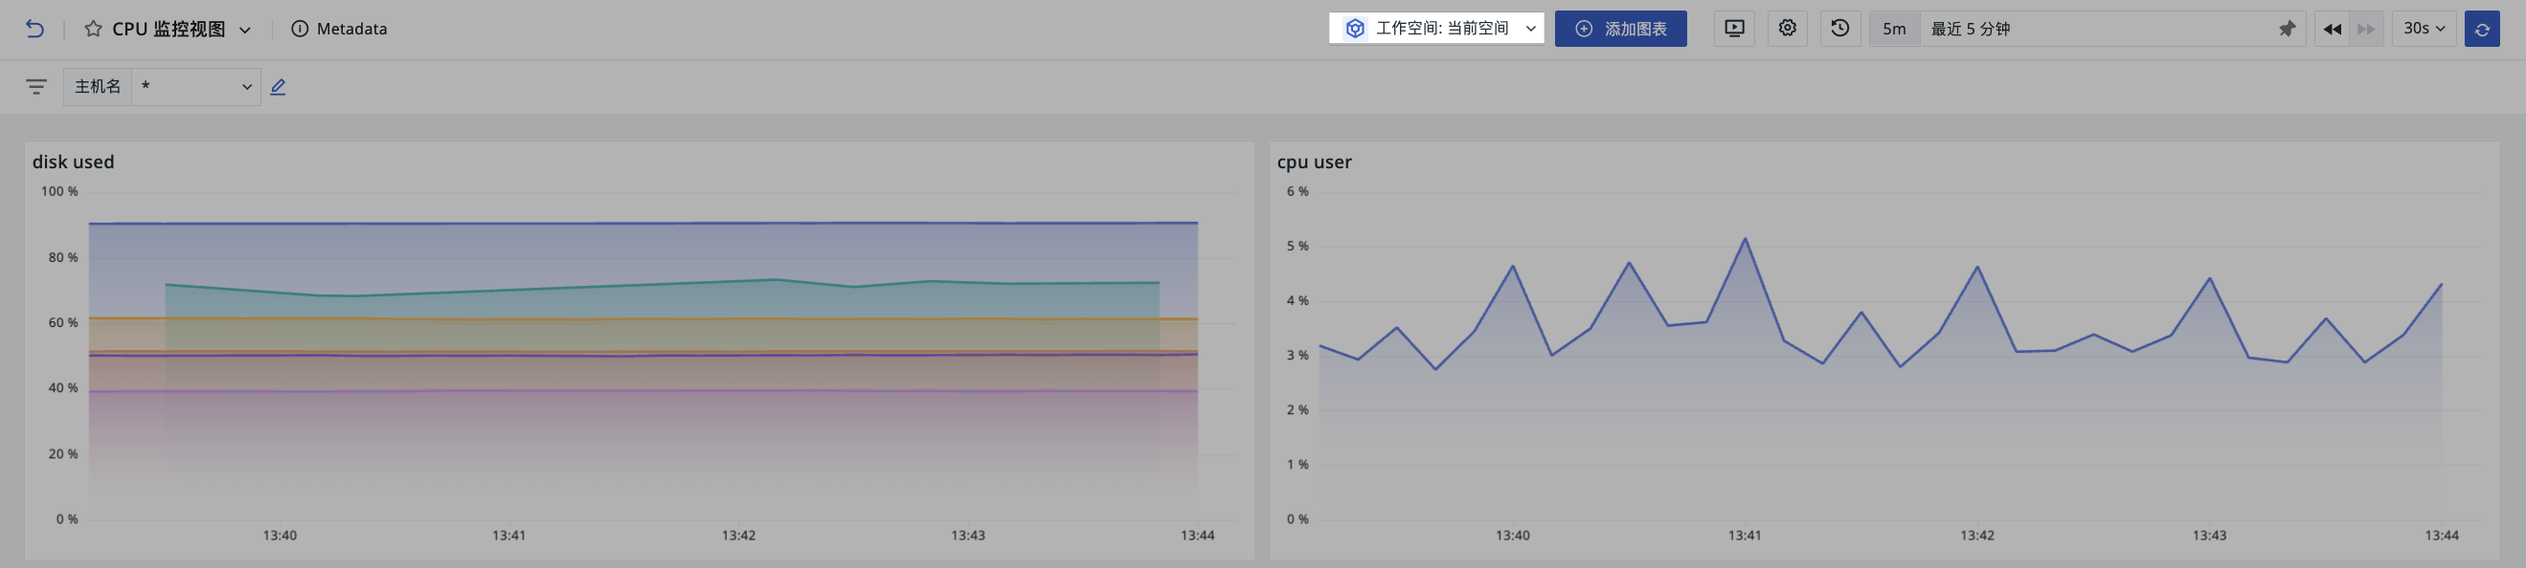Viewport: 2526px width, 568px height.
Task: Pin the current time range
Action: click(x=2287, y=30)
